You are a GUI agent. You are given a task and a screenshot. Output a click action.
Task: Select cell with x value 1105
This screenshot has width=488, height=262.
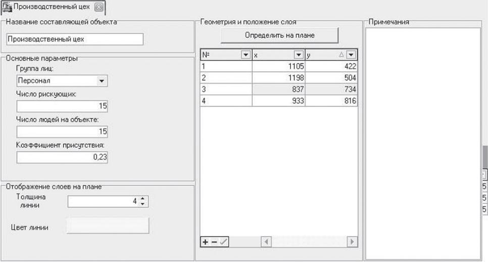coord(278,66)
